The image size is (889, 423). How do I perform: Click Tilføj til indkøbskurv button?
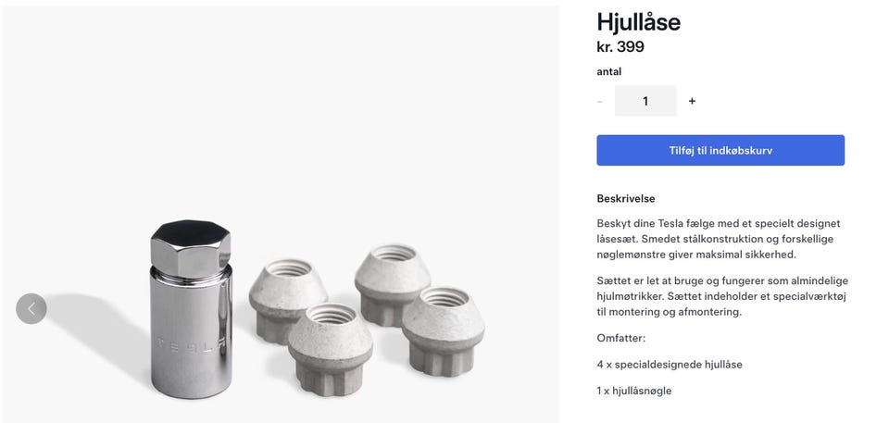click(720, 150)
